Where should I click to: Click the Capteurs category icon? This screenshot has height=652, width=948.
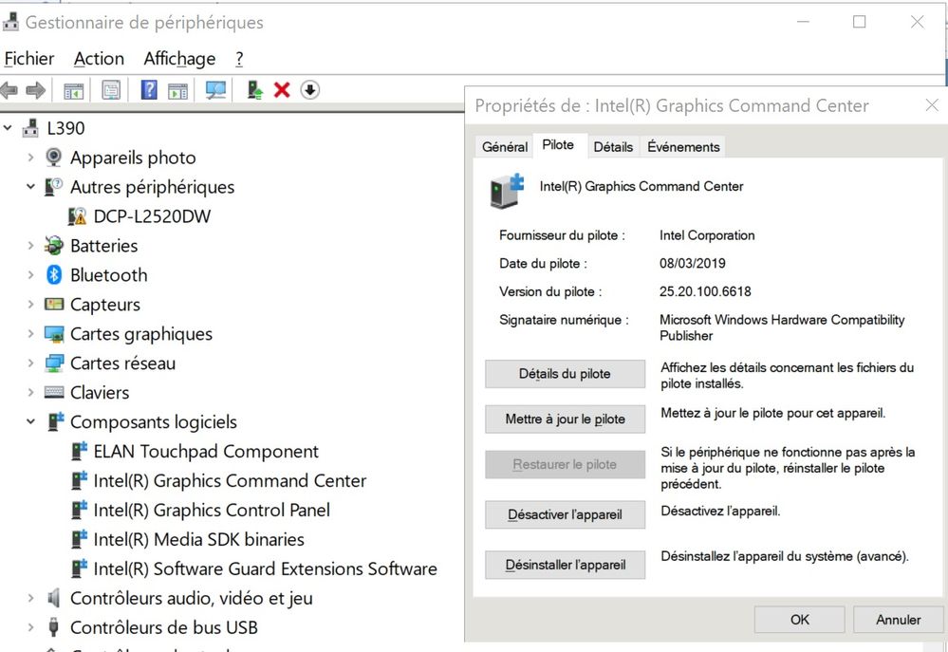54,305
